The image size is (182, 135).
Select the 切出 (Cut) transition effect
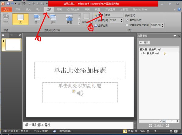click(37, 19)
